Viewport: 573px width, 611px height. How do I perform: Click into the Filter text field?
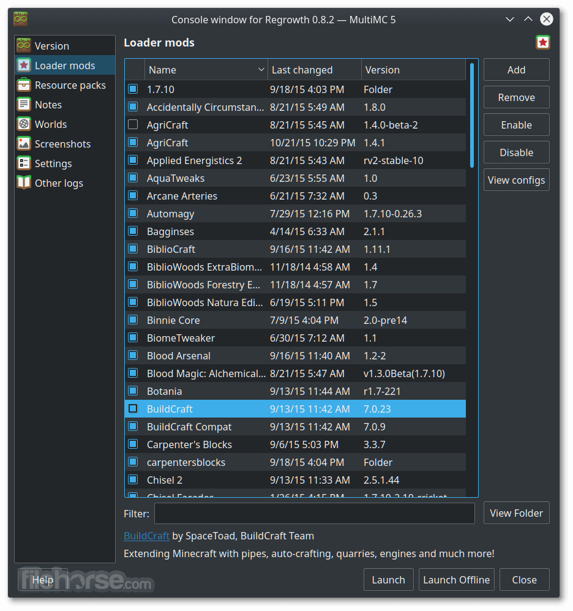pos(314,513)
